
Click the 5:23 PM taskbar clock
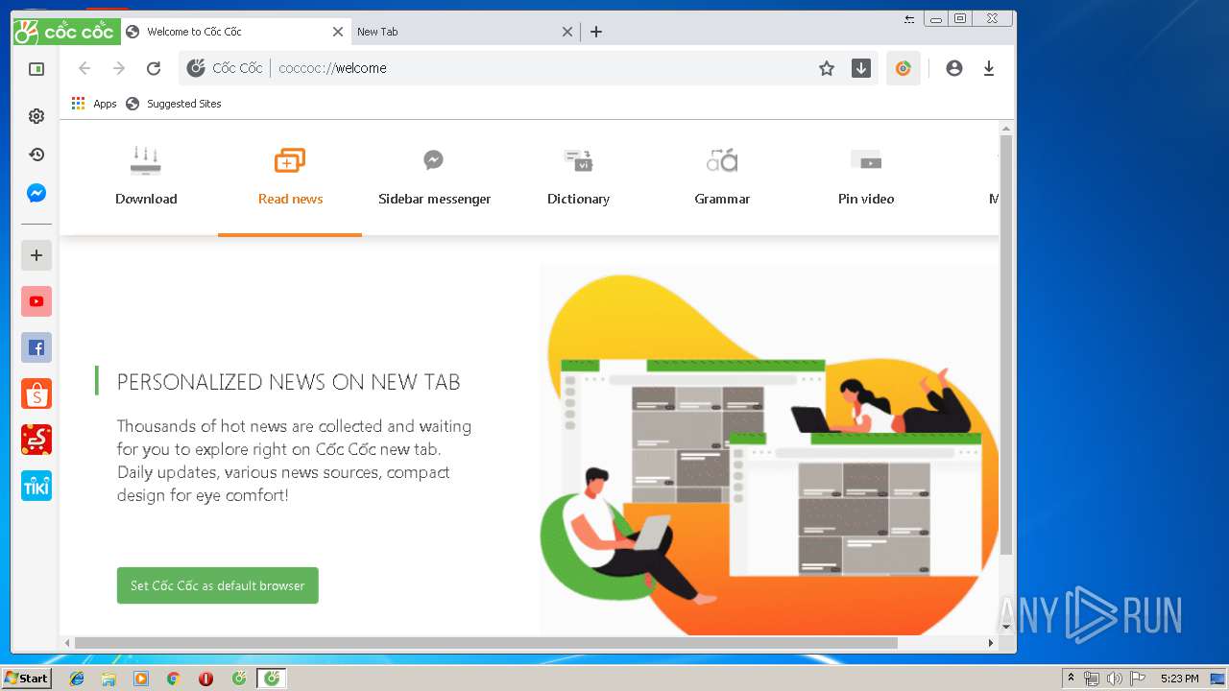1179,679
